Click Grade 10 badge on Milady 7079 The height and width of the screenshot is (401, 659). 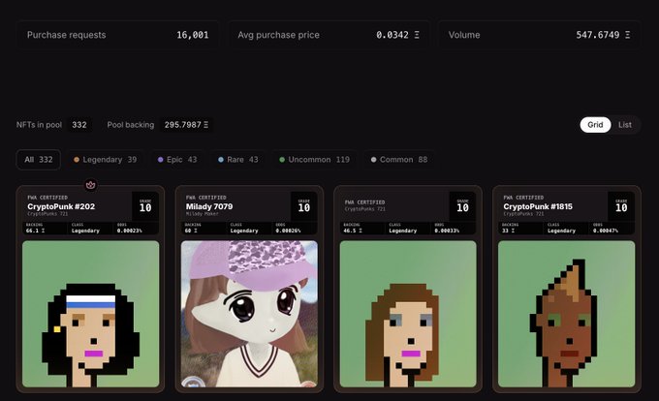point(304,205)
